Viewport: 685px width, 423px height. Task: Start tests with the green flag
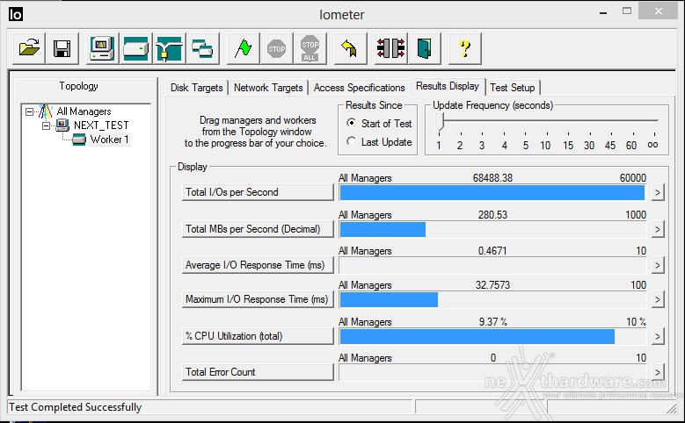pyautogui.click(x=243, y=48)
